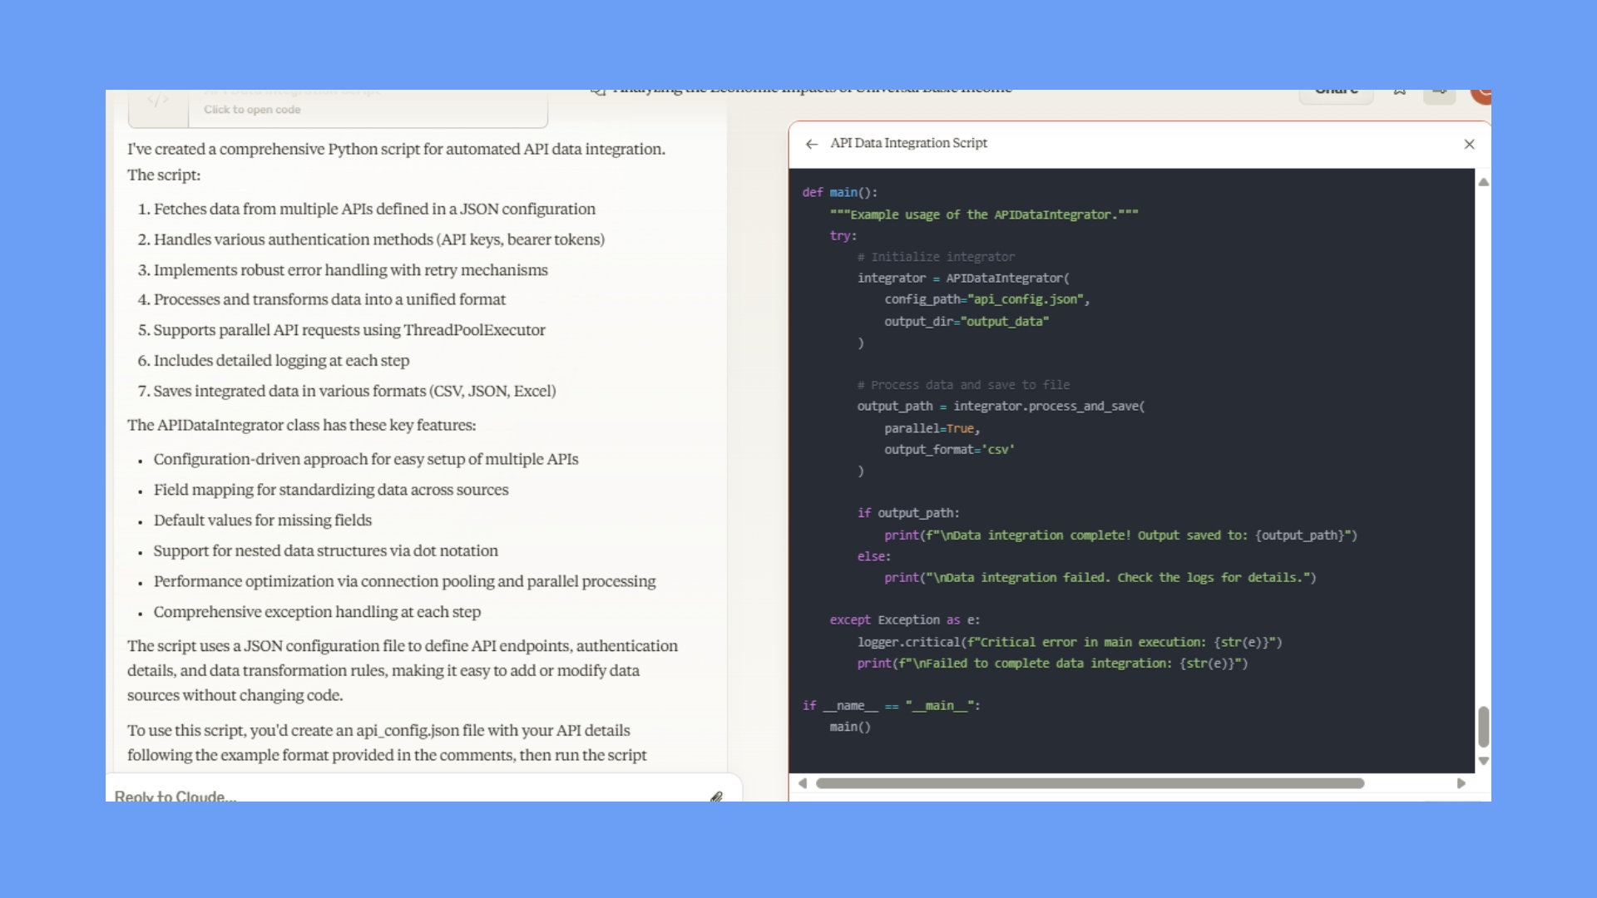Click the scroll right arrow under code
The height and width of the screenshot is (898, 1597).
click(x=1461, y=783)
